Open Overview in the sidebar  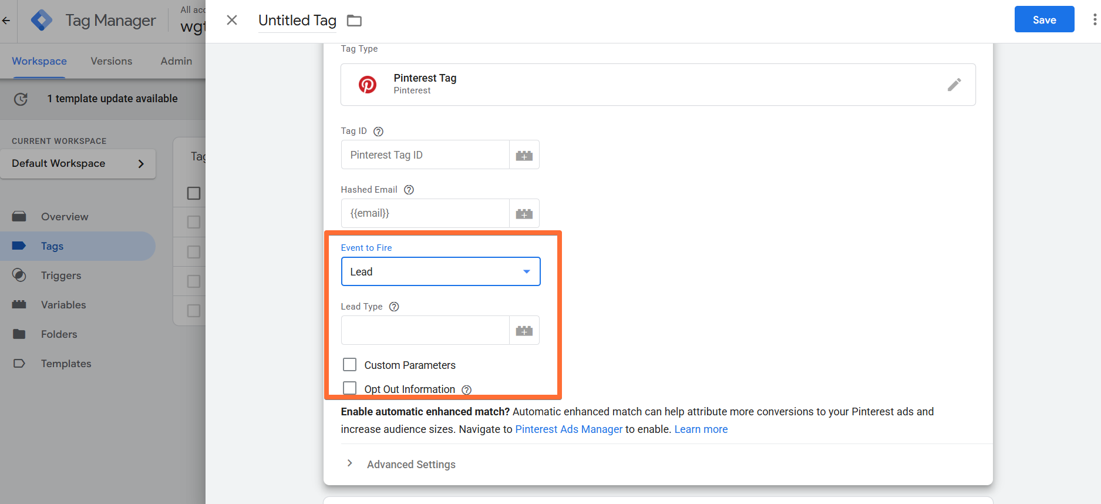[x=65, y=217]
